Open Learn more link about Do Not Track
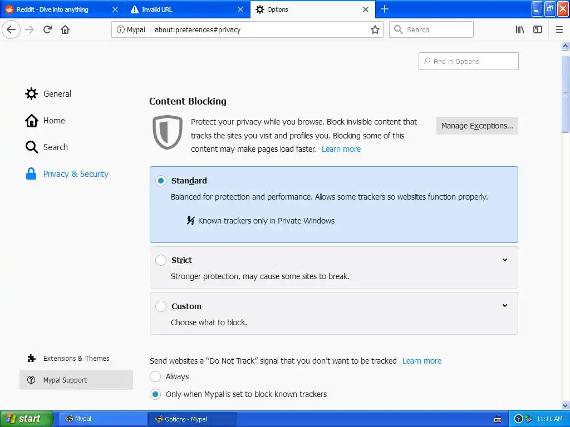The width and height of the screenshot is (570, 427). point(422,360)
